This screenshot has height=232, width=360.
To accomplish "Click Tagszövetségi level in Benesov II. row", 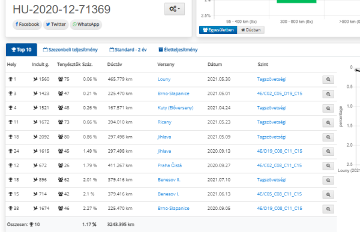I will coord(272,180).
